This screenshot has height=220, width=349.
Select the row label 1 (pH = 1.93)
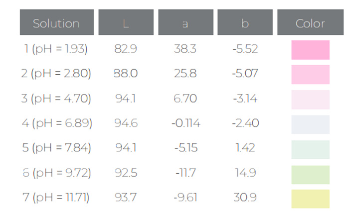point(56,49)
